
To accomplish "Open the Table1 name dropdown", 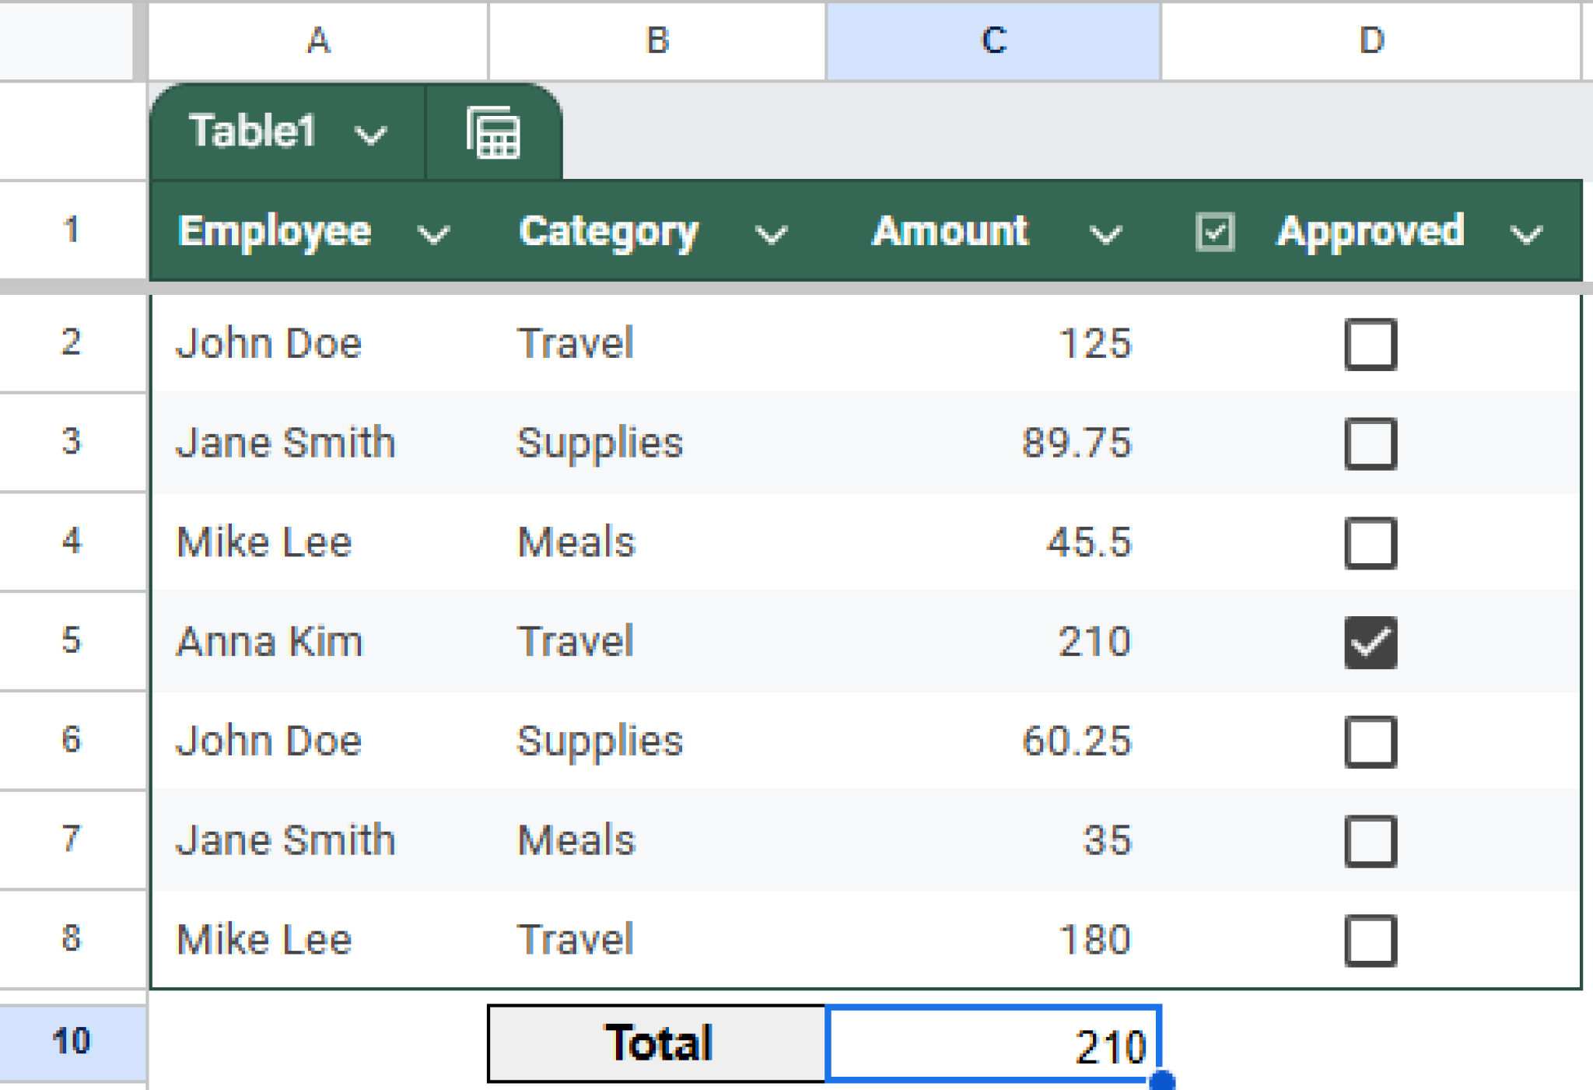I will [371, 134].
